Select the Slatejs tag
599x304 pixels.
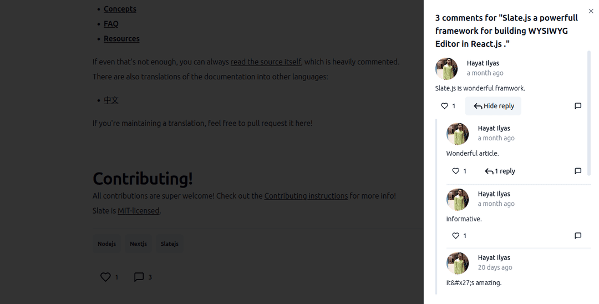point(170,244)
